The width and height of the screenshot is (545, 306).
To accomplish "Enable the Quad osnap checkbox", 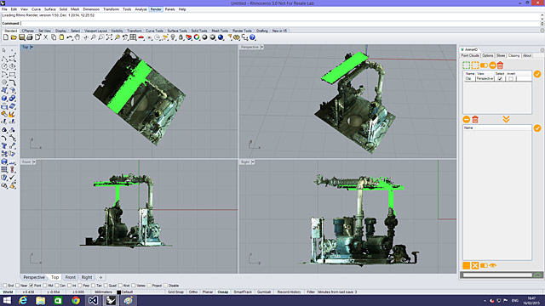I will coord(106,286).
